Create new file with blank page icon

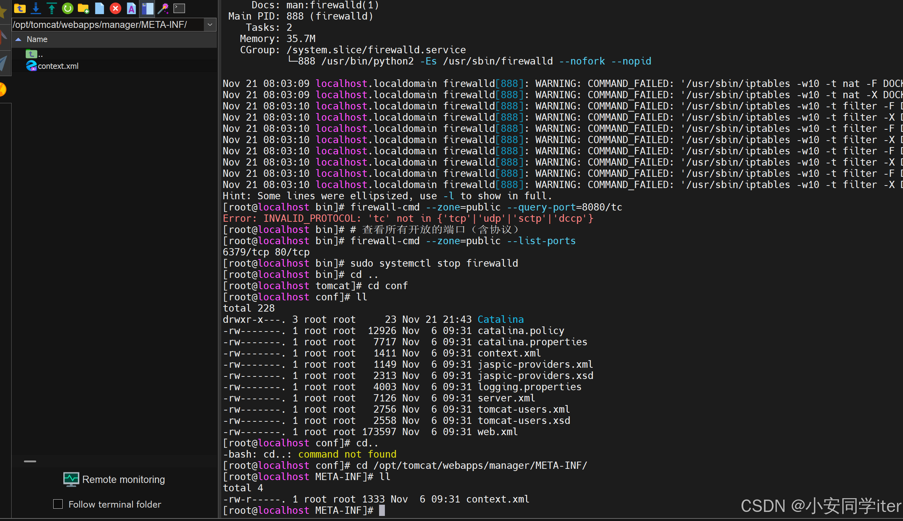click(x=100, y=8)
